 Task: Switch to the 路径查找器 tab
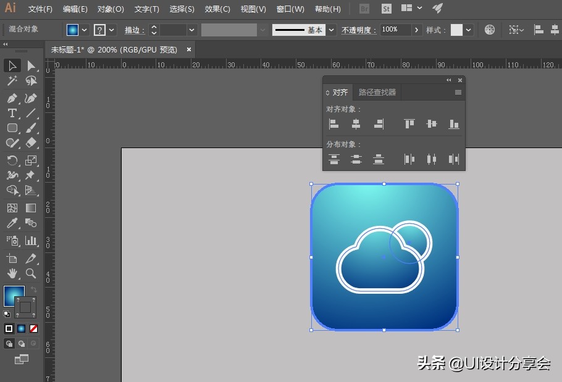377,92
